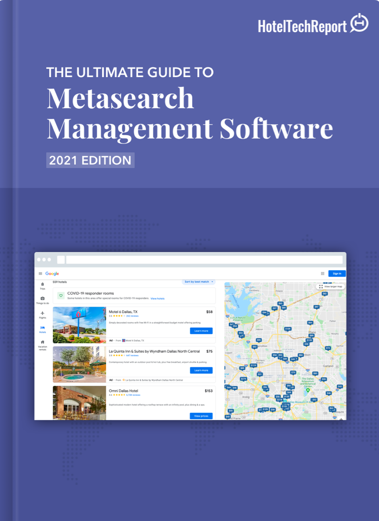Click the Dallas Arboretum map pin

(x=308, y=390)
